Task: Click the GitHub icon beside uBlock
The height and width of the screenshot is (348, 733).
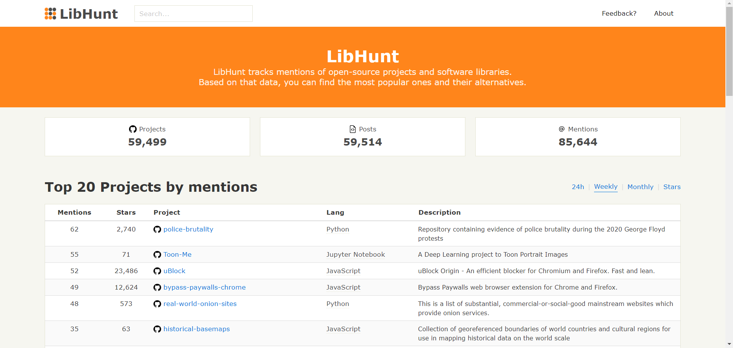Action: click(157, 271)
